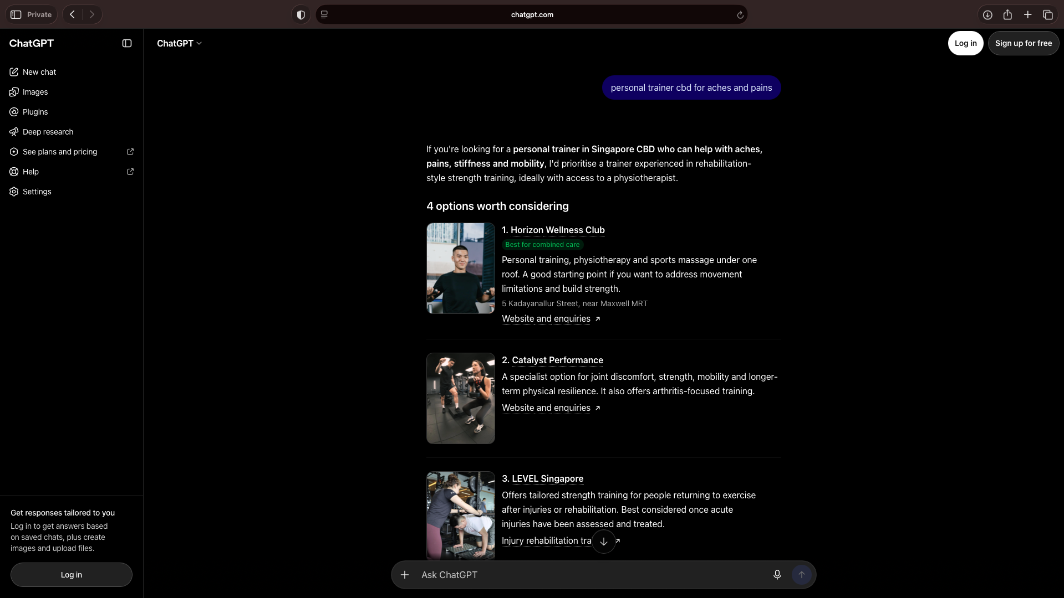
Task: Go back using the browser back arrow
Action: 72,14
